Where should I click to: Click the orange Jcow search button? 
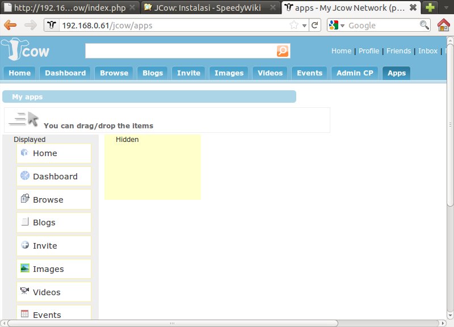282,51
